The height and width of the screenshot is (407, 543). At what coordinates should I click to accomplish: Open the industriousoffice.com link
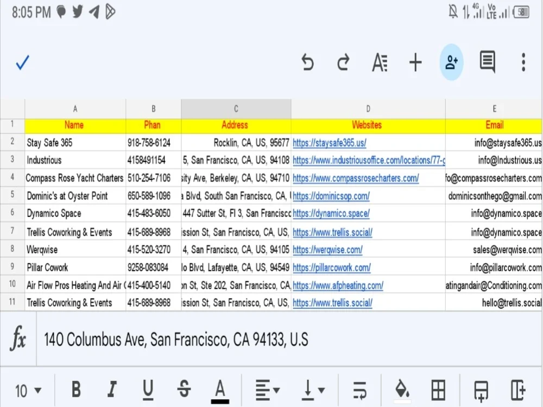coord(369,160)
